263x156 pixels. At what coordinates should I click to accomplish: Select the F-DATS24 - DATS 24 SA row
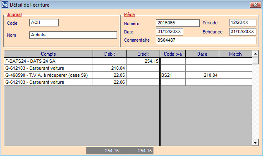tap(81, 61)
